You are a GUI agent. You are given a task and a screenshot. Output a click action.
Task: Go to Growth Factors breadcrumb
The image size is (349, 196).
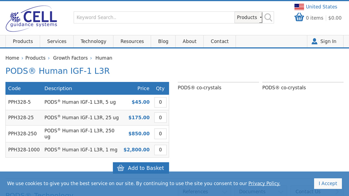[70, 58]
